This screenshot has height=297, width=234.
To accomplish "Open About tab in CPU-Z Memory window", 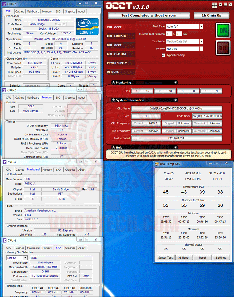I will click(82, 98).
